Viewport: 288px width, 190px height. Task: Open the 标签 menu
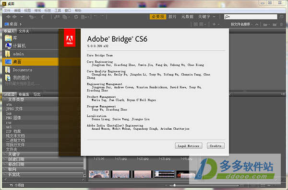pos(48,11)
